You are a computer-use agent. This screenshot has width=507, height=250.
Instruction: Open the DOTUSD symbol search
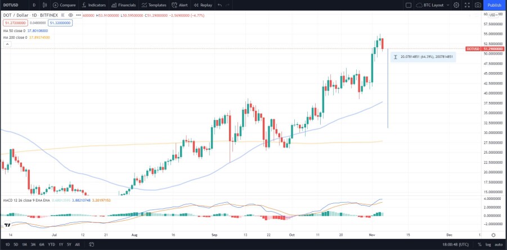point(11,5)
